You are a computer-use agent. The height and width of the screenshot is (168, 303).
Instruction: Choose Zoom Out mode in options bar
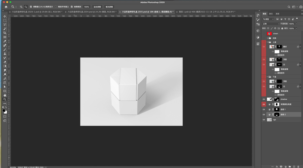click(x=26, y=7)
